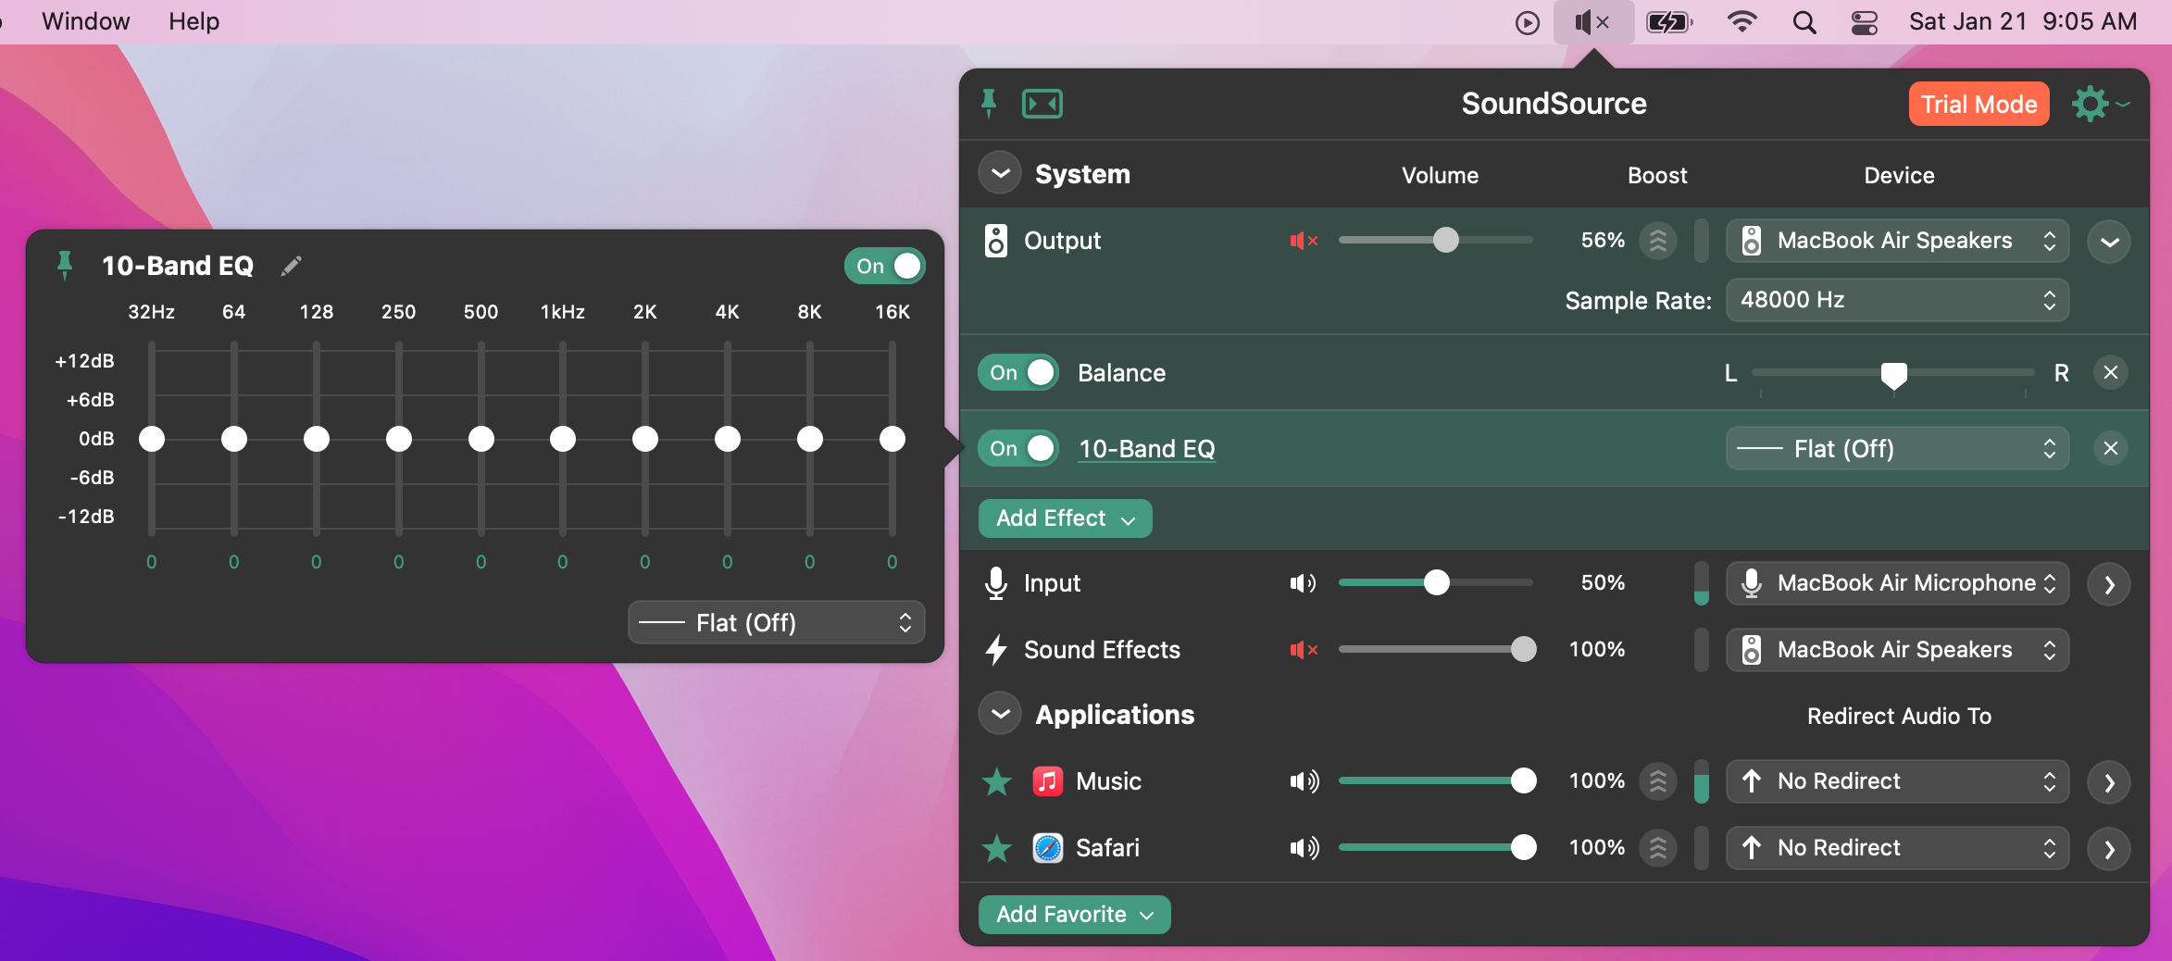
Task: Toggle the 10-Band EQ row On switch
Action: [1018, 448]
